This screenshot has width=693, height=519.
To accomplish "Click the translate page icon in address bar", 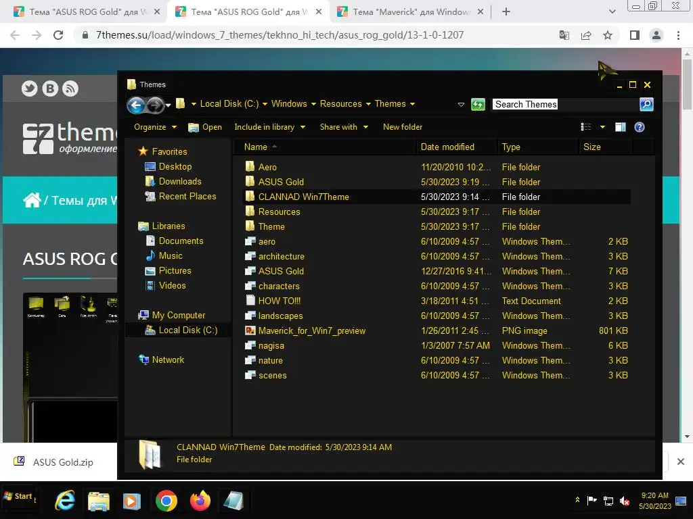I will [564, 35].
